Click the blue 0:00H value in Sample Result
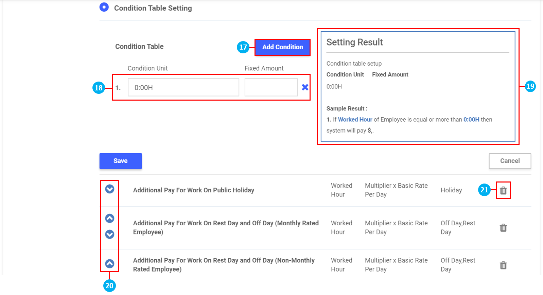The image size is (543, 295). tap(471, 120)
